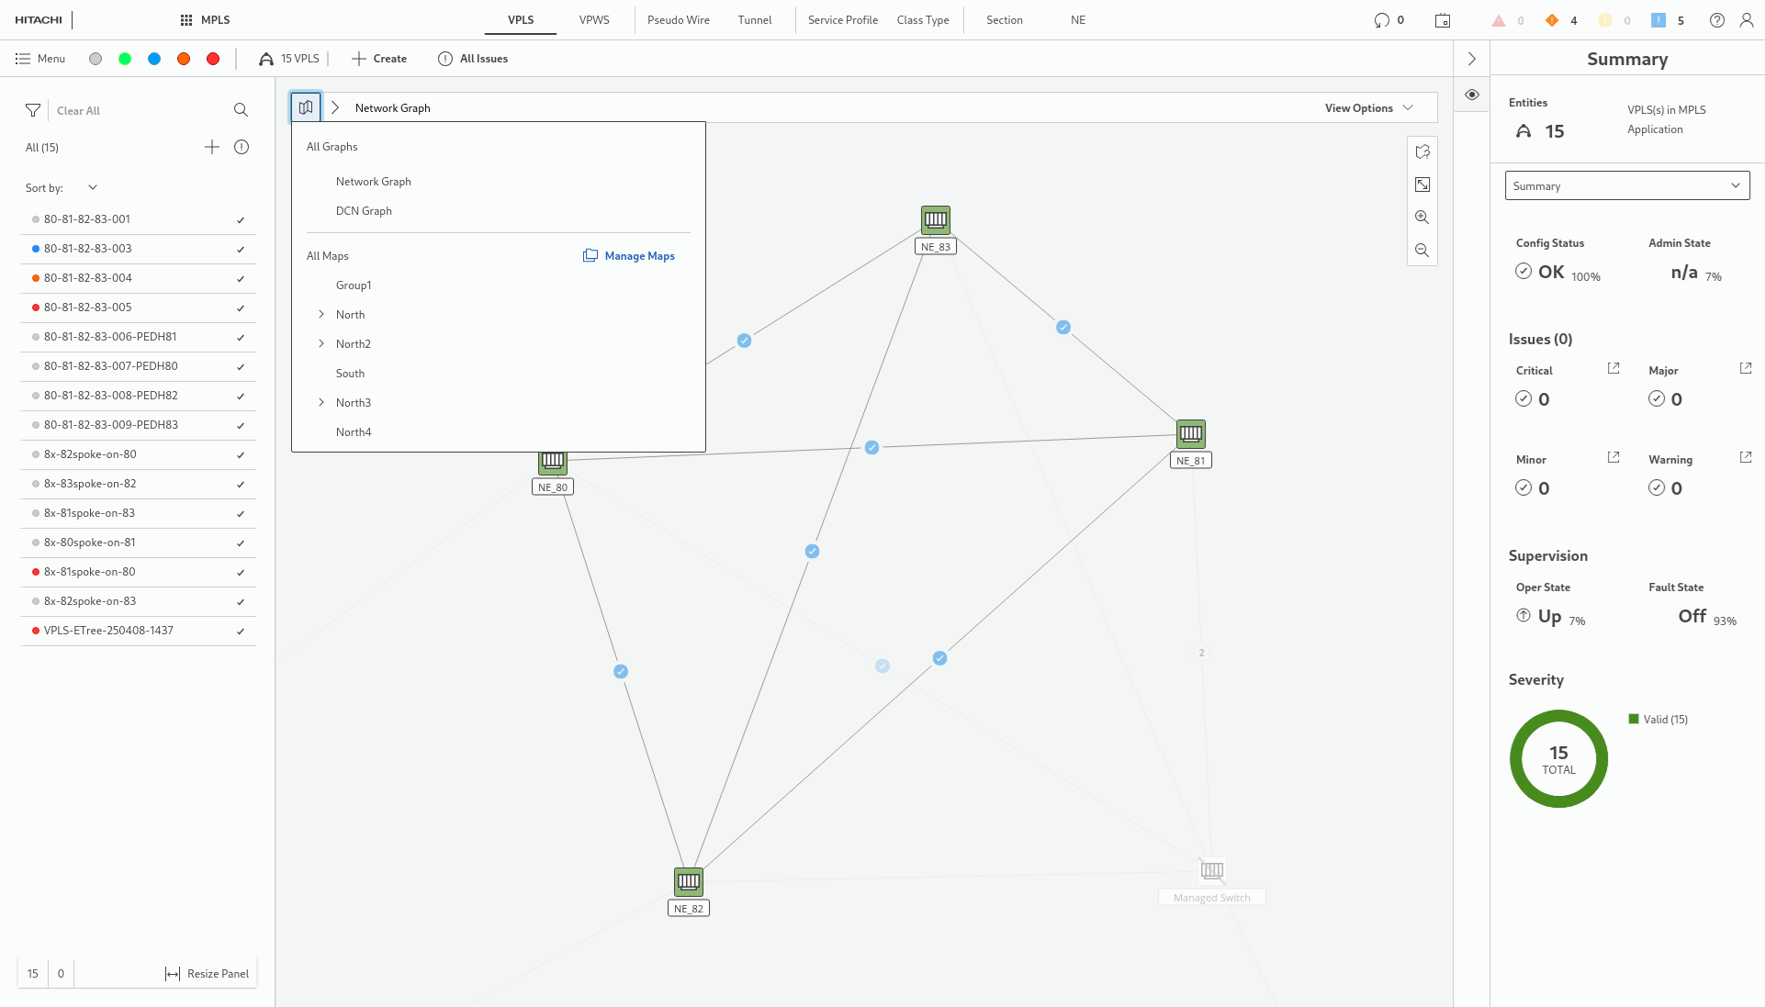Click the filter funnel icon
1765x1007 pixels.
click(x=33, y=110)
